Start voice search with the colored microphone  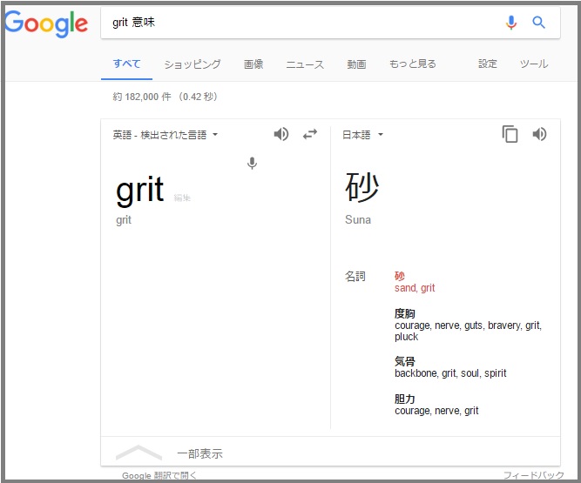point(511,23)
